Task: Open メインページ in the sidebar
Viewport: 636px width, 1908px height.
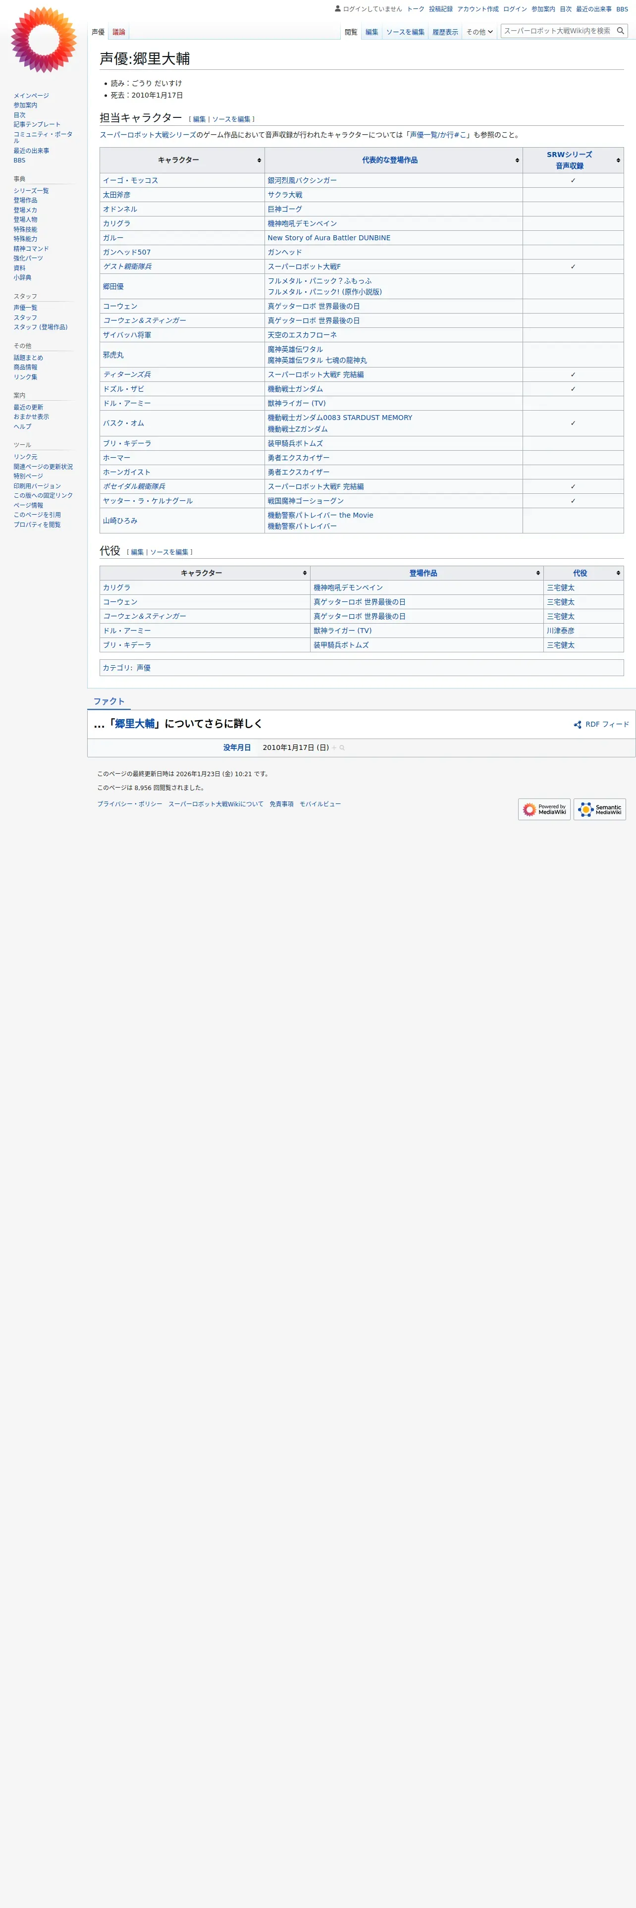Action: 31,96
